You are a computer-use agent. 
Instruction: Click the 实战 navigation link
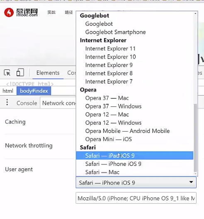(51, 12)
